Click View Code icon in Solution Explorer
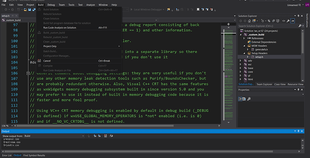The image size is (310, 158). coord(284,21)
